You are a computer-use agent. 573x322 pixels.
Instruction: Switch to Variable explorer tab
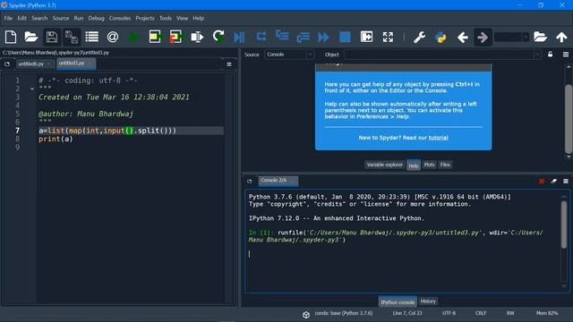384,165
